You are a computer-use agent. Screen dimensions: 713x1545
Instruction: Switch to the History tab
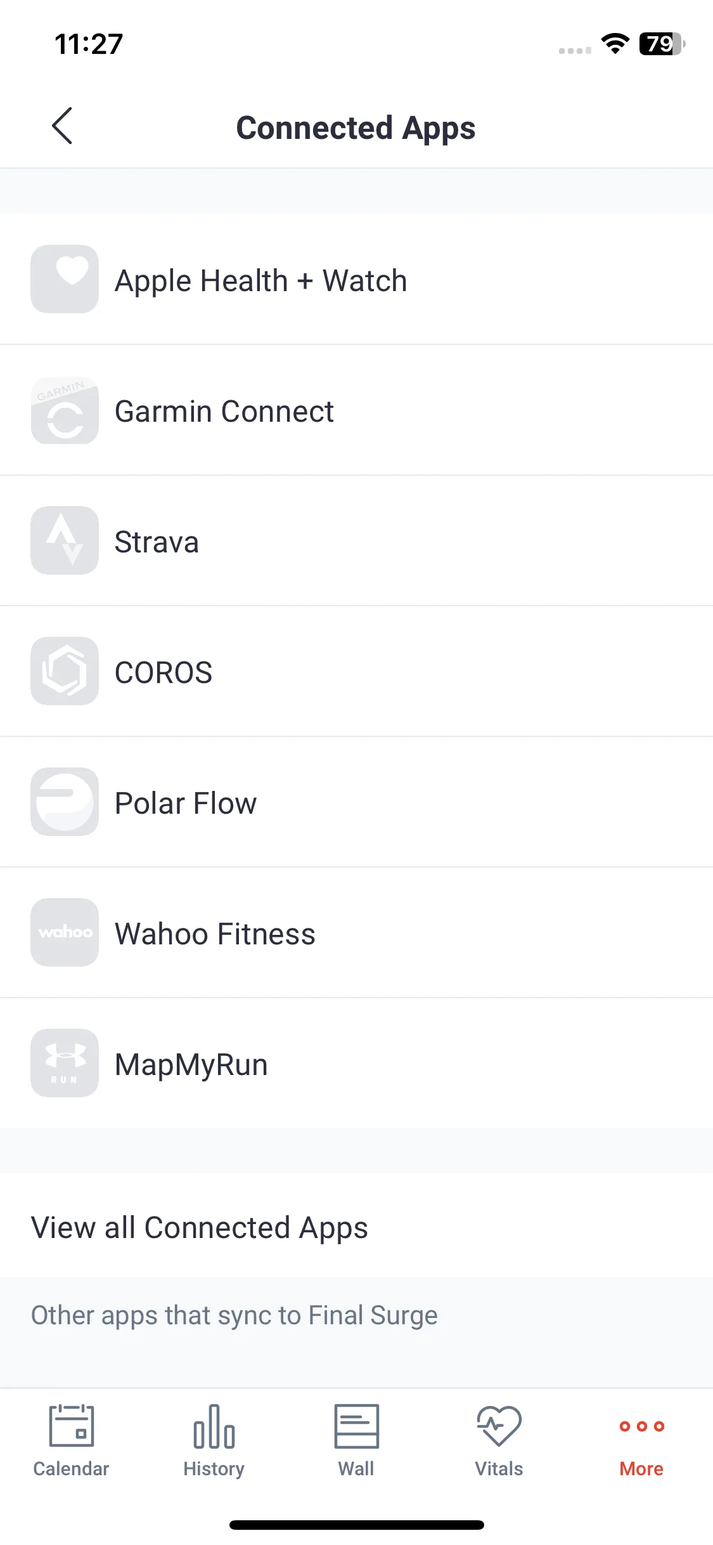coord(214,1441)
